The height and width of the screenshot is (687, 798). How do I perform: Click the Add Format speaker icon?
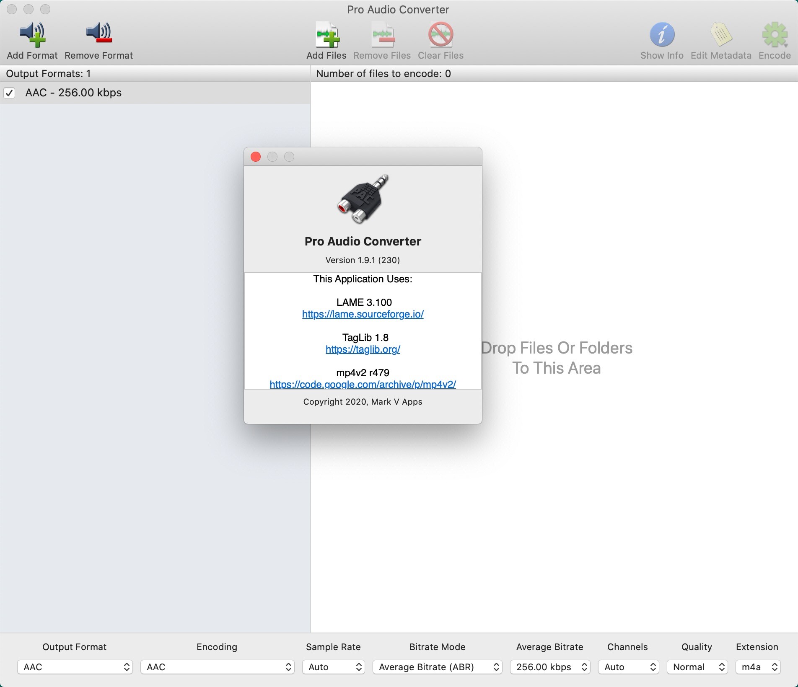tap(32, 34)
